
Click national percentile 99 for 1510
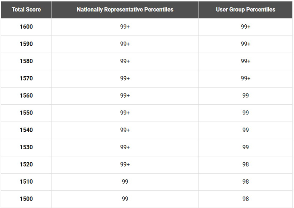[125, 181]
